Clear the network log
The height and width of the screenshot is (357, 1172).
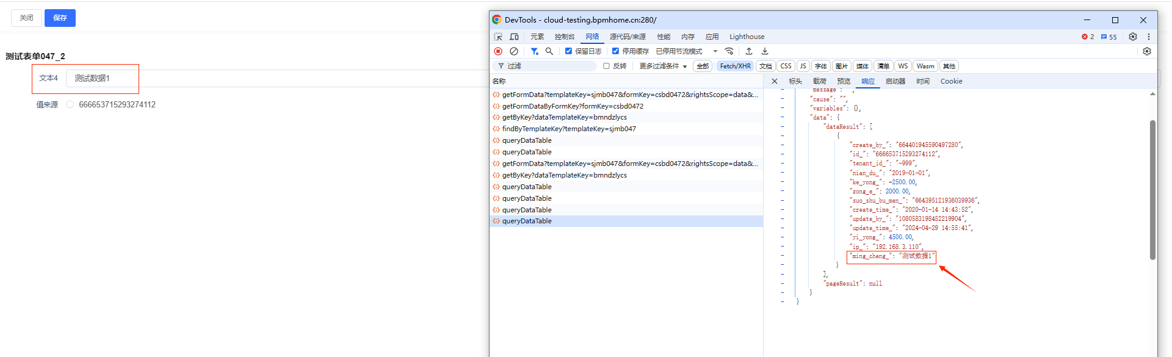click(x=514, y=51)
